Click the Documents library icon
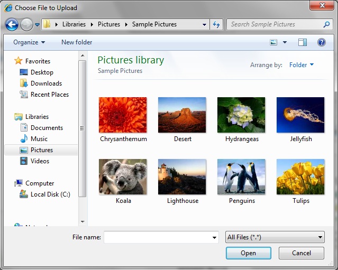 click(x=24, y=127)
